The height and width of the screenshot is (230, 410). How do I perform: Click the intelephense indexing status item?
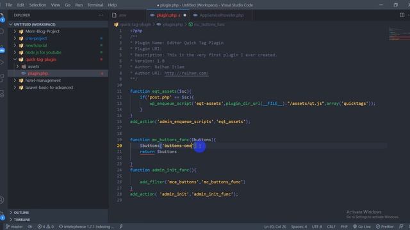click(86, 227)
